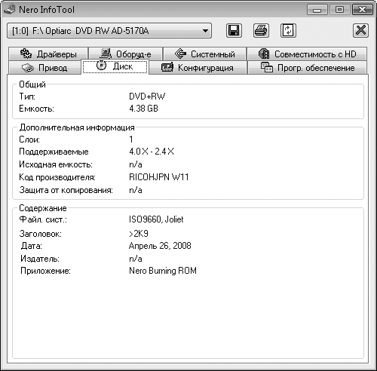Screen dimensions: 377x371
Task: Click the drive icon on Привод tab
Action: click(28, 68)
